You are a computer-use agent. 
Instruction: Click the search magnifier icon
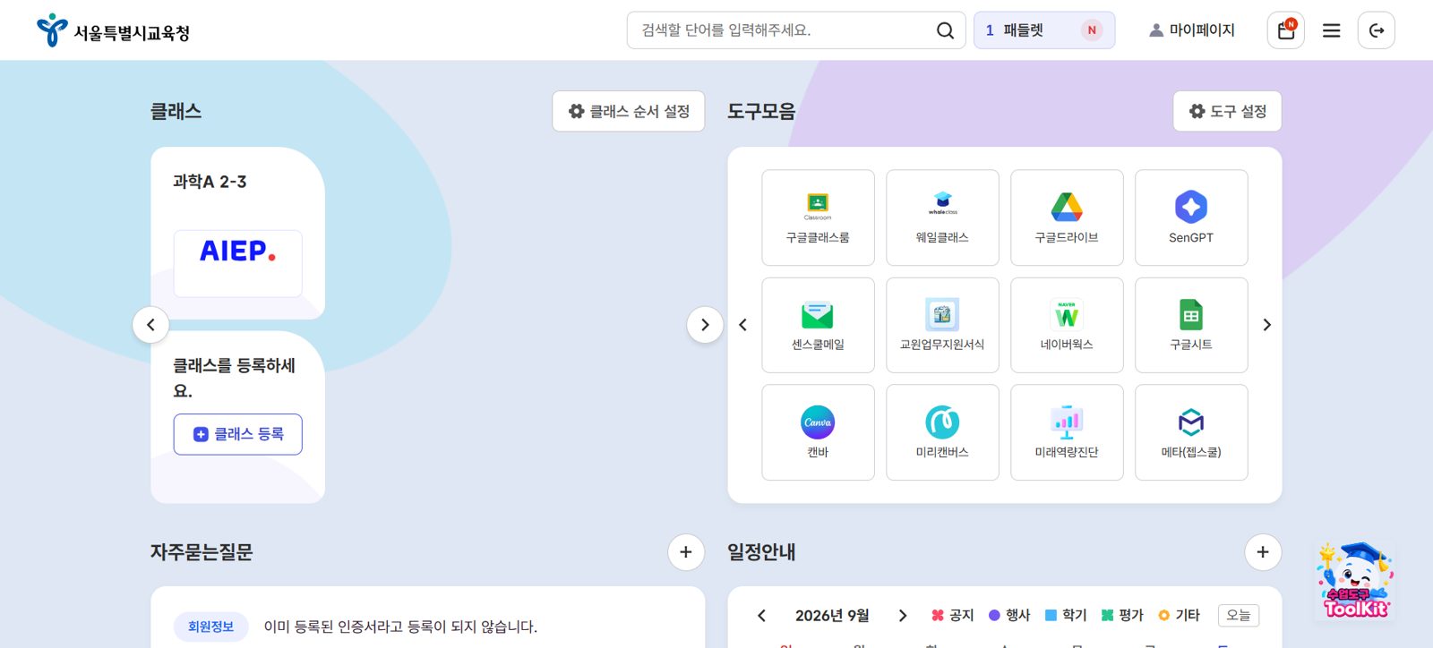click(945, 30)
